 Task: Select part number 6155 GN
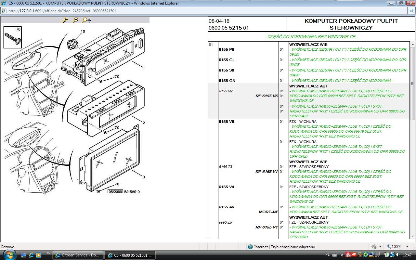(x=227, y=81)
